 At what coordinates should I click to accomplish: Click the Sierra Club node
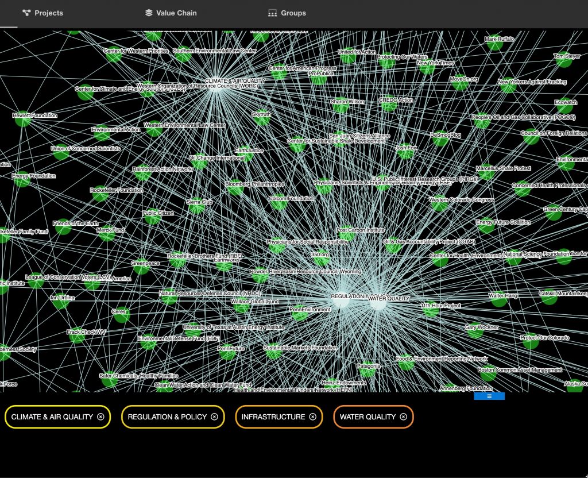click(x=196, y=206)
